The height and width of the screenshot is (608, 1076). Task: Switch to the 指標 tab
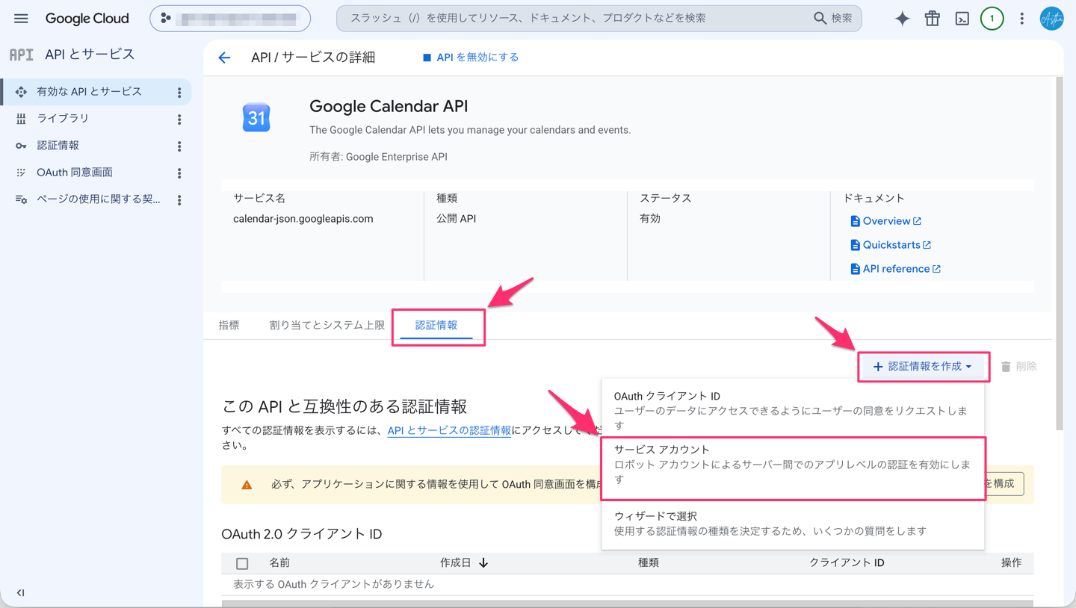[229, 325]
